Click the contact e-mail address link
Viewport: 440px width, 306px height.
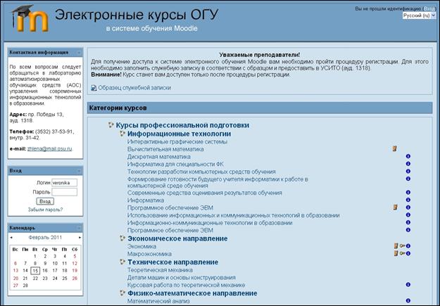(50, 148)
